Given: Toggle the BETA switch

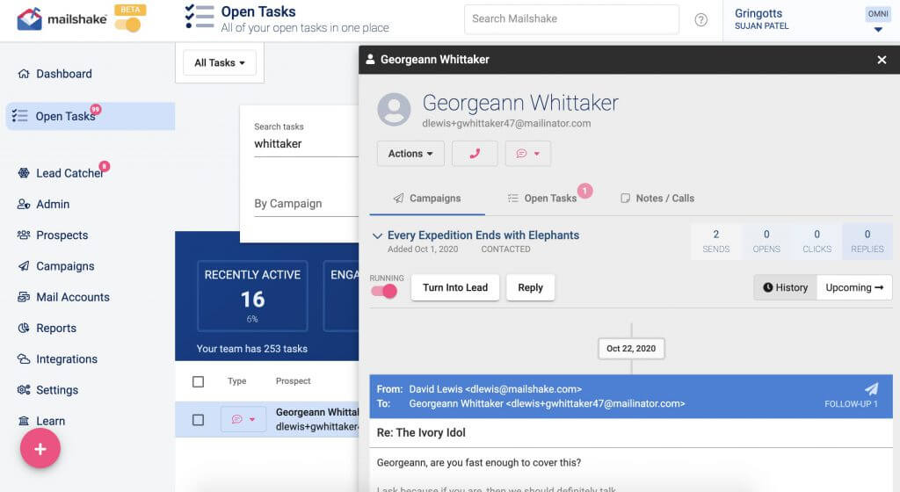Looking at the screenshot, I should [x=128, y=25].
